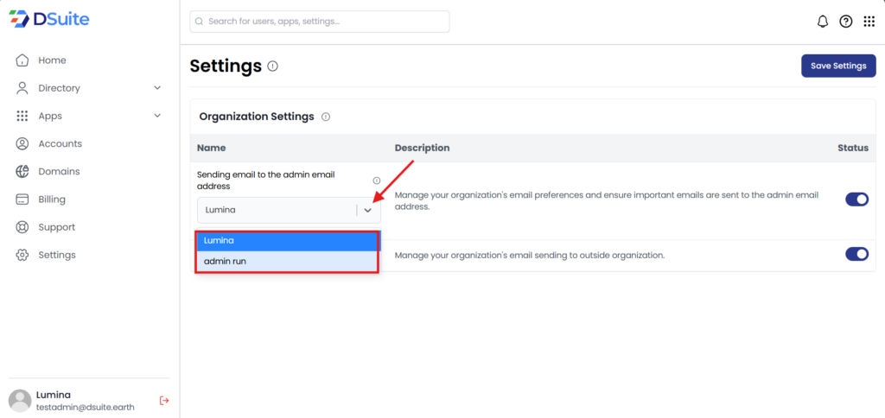Choose the highlighted Lumina dropdown option
The height and width of the screenshot is (418, 885).
[286, 241]
